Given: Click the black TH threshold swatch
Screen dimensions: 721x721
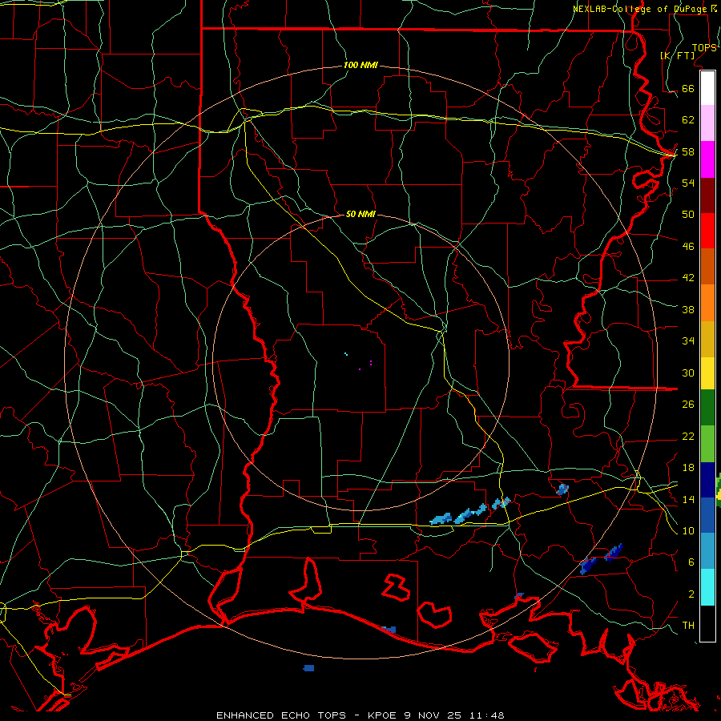Looking at the screenshot, I should coord(707,623).
